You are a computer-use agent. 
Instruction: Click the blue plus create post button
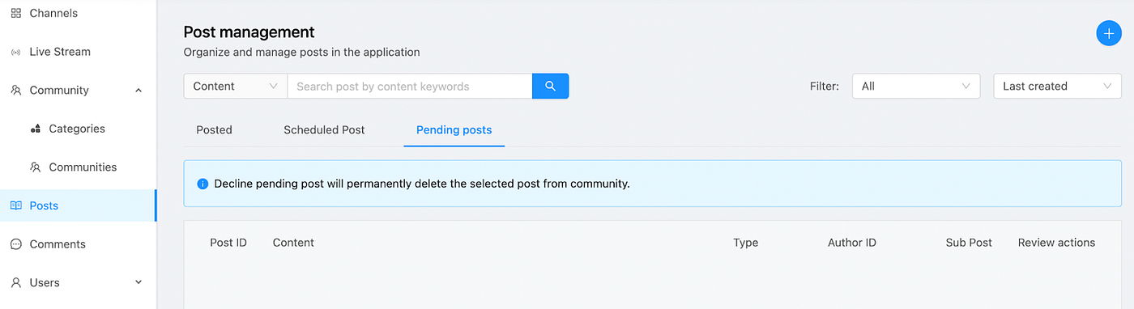pyautogui.click(x=1109, y=33)
